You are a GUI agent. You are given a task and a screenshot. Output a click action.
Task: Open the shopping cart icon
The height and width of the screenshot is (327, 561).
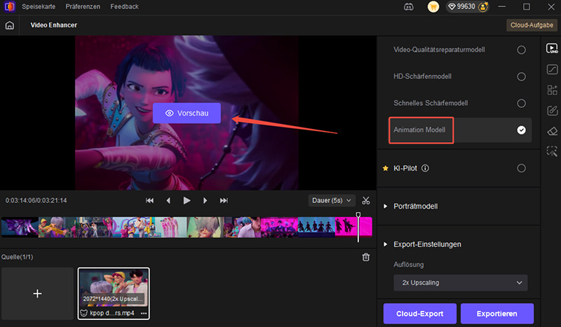click(433, 7)
